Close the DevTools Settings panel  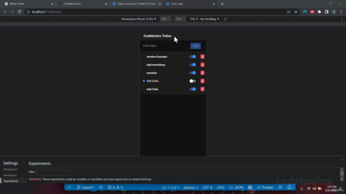(342, 160)
